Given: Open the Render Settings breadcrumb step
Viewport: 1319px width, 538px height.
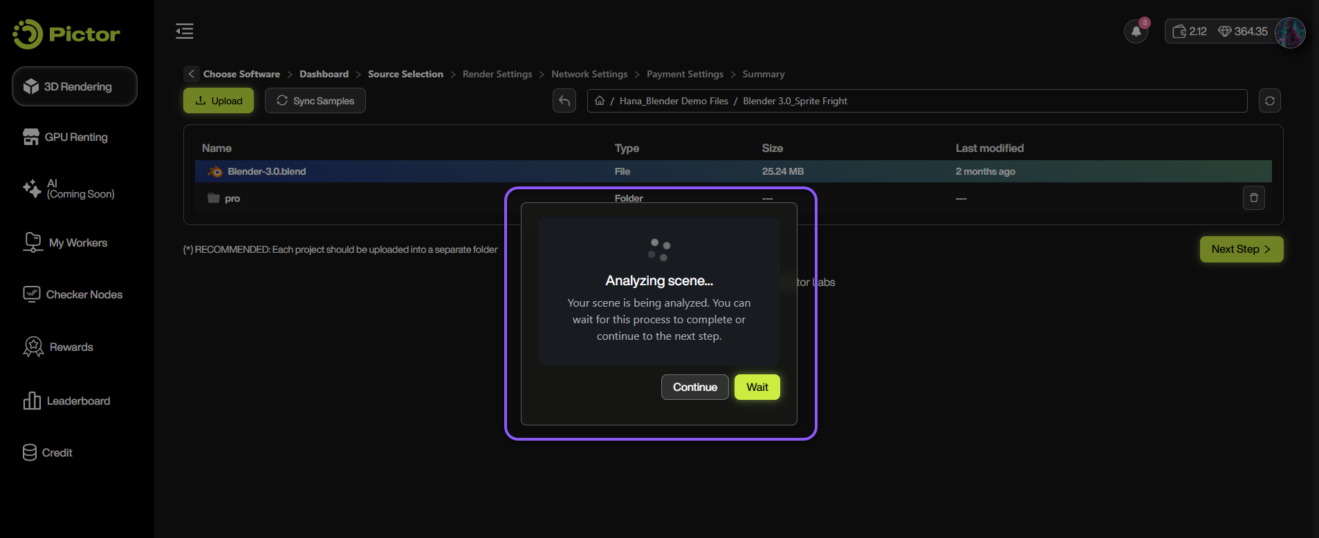Looking at the screenshot, I should coord(497,74).
